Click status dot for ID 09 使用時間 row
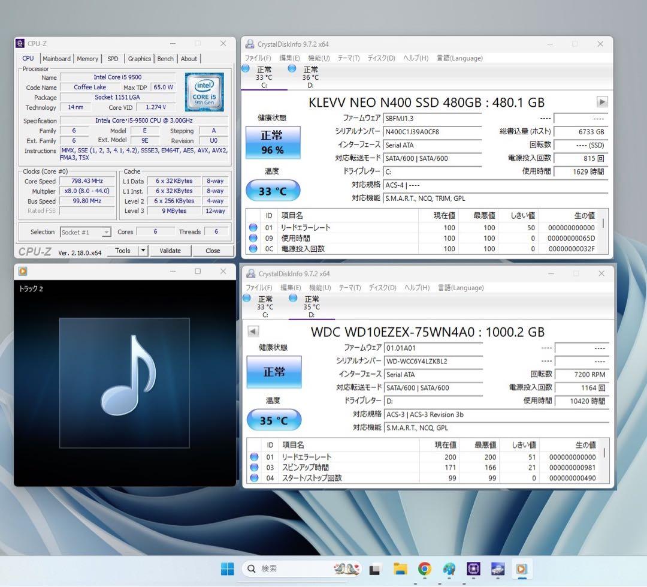The width and height of the screenshot is (647, 587). (x=253, y=238)
